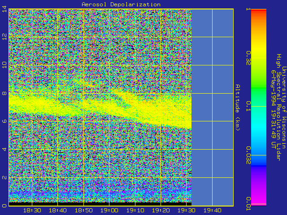287x215 pixels.
Task: Click the colorbar value label 0.032
Action: point(248,155)
